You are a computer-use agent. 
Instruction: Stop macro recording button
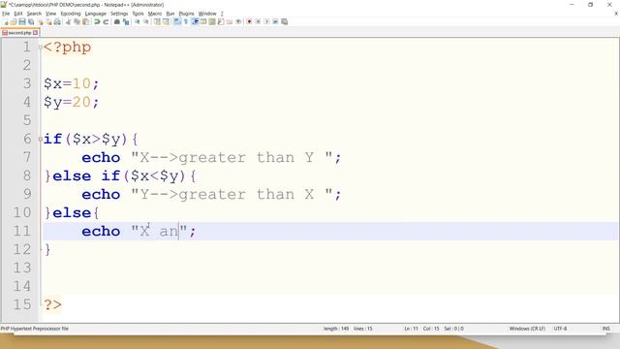click(258, 21)
